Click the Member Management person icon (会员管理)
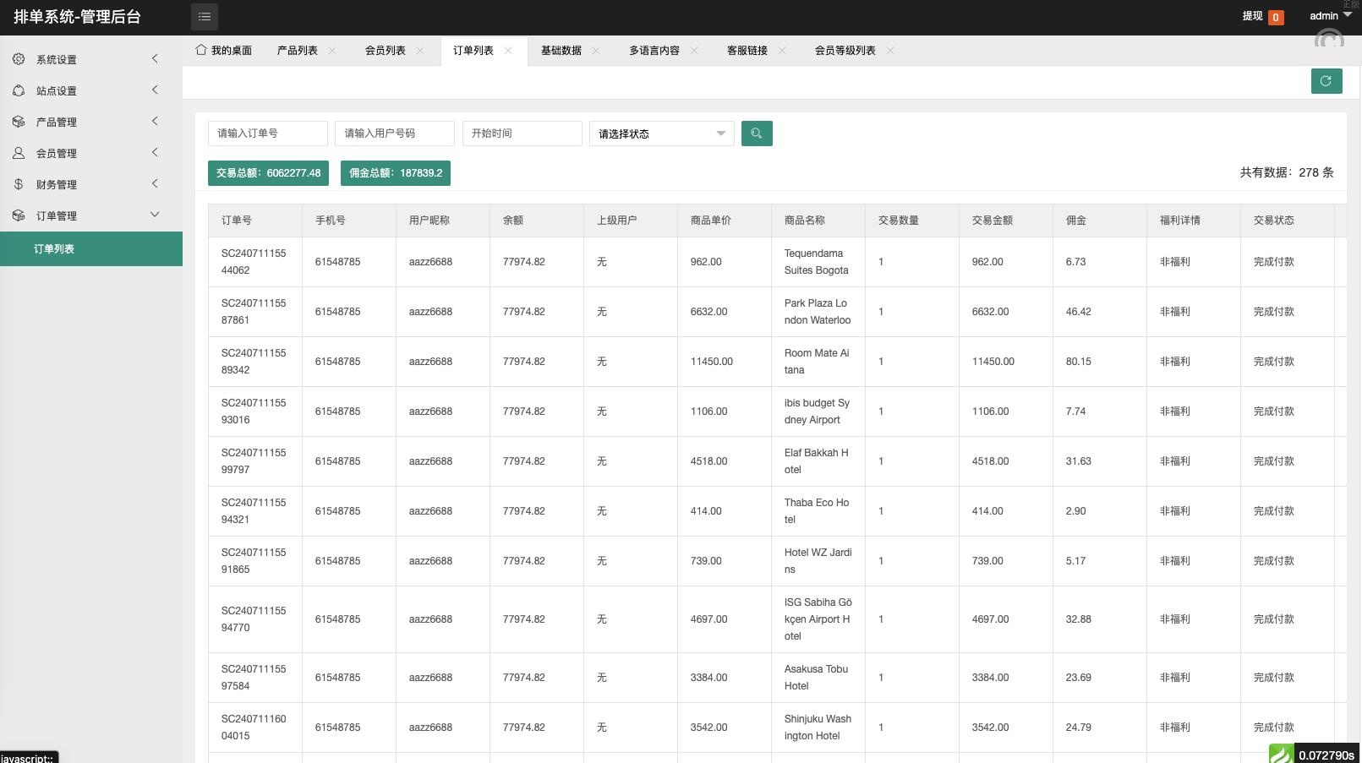Viewport: 1362px width, 763px height. coord(19,153)
